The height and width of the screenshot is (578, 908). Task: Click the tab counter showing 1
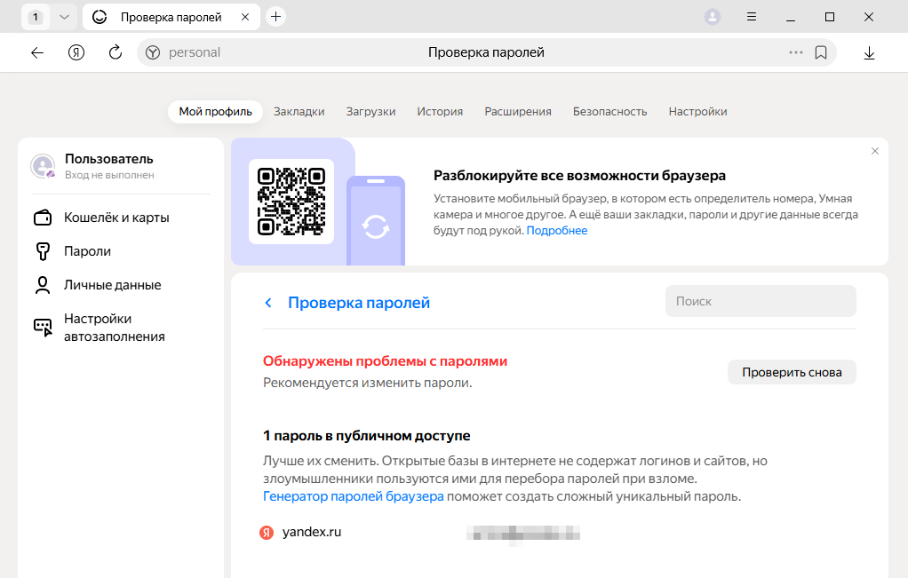(x=36, y=17)
